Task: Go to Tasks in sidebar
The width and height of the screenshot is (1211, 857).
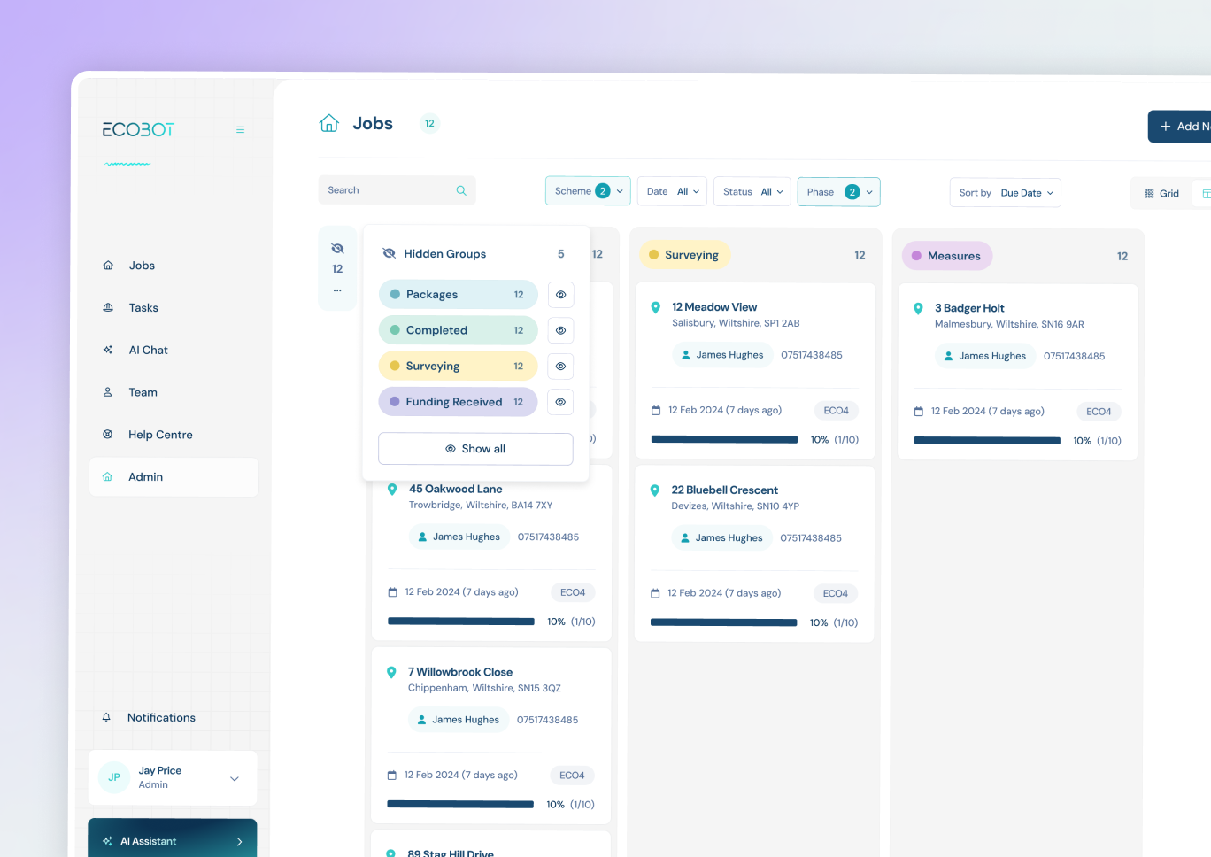Action: pos(143,308)
